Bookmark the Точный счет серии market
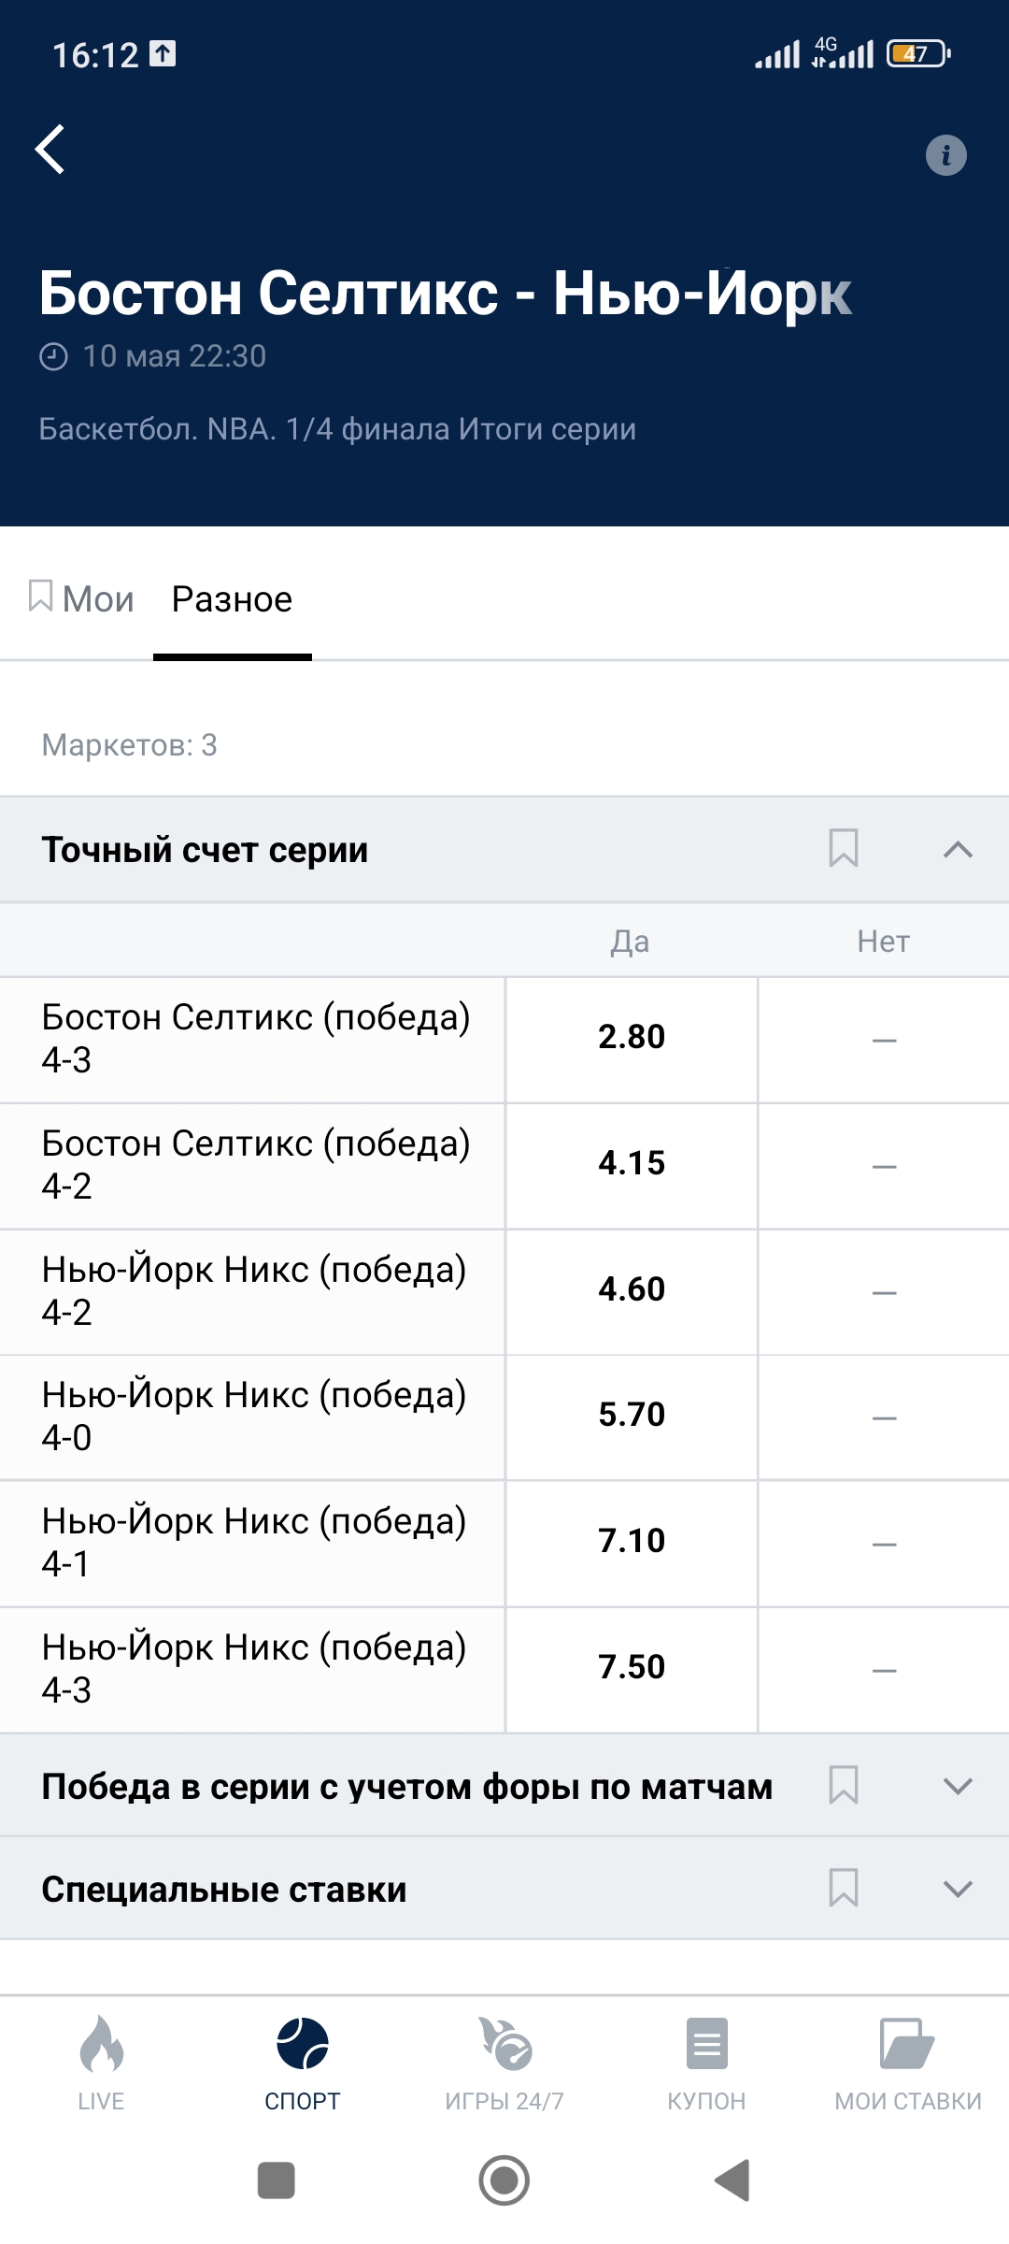Viewport: 1009px width, 2244px height. click(844, 849)
